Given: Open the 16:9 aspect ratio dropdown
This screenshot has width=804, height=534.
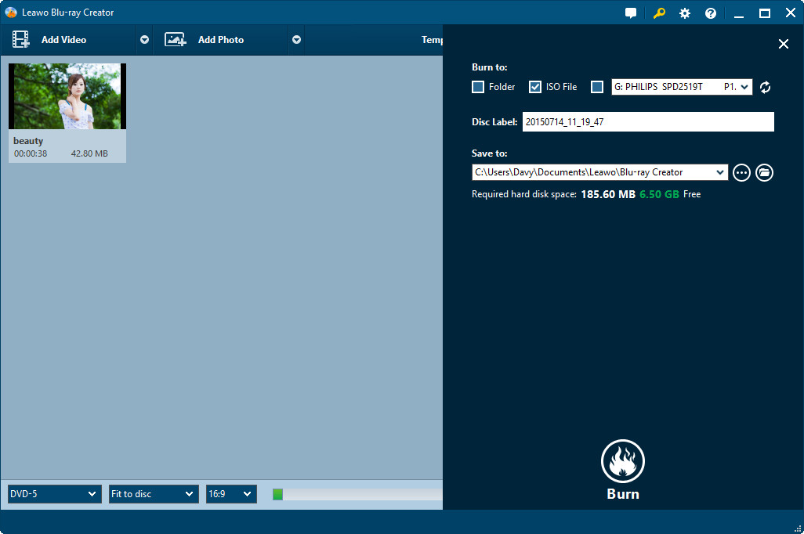Looking at the screenshot, I should click(231, 494).
